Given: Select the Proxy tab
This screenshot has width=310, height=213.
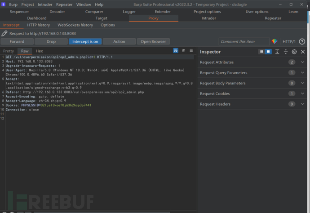Looking at the screenshot, I should coord(153,18).
